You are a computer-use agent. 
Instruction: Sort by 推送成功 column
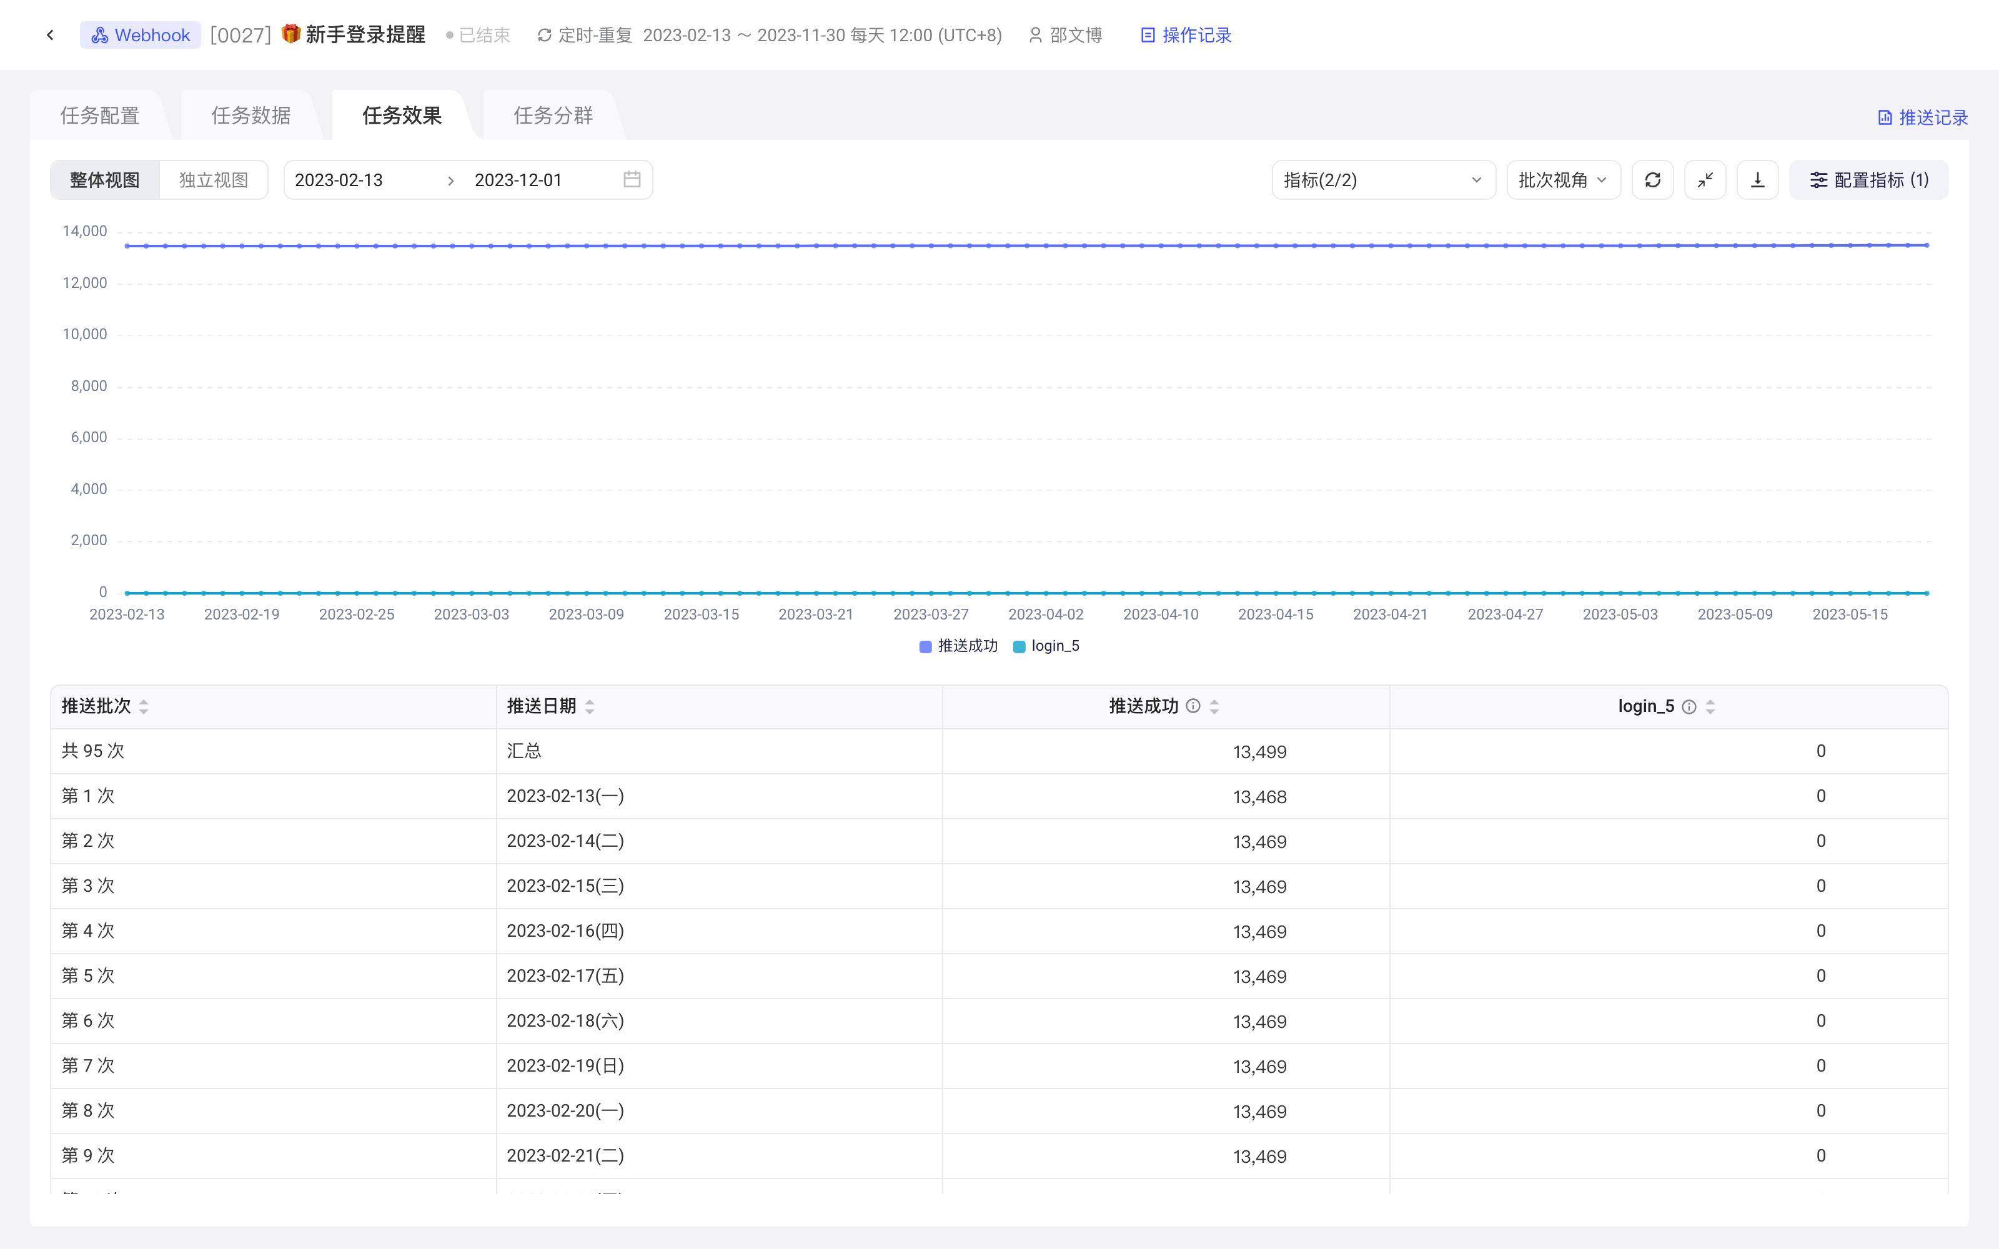click(x=1214, y=707)
